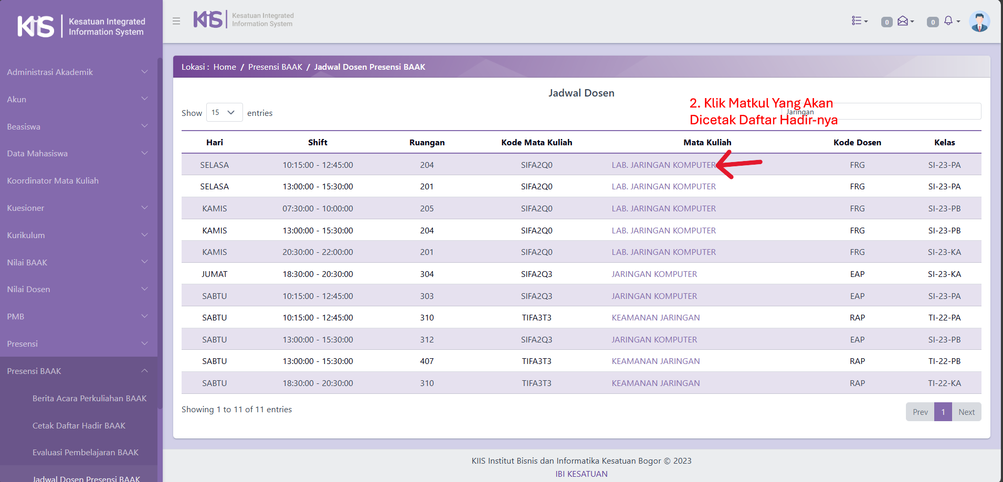Collapse the Presensi BAAK section
The image size is (1003, 482).
click(x=78, y=371)
